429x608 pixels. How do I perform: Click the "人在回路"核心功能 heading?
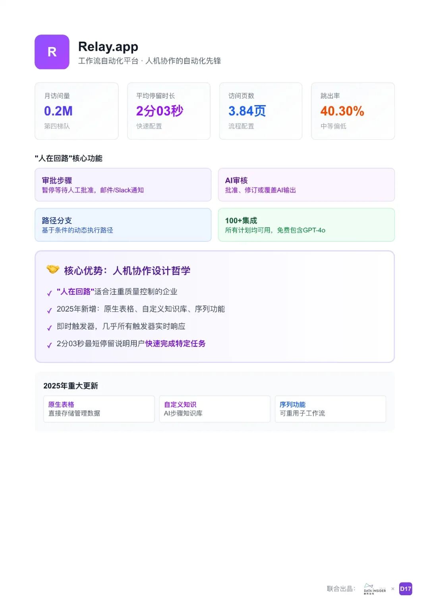(68, 158)
